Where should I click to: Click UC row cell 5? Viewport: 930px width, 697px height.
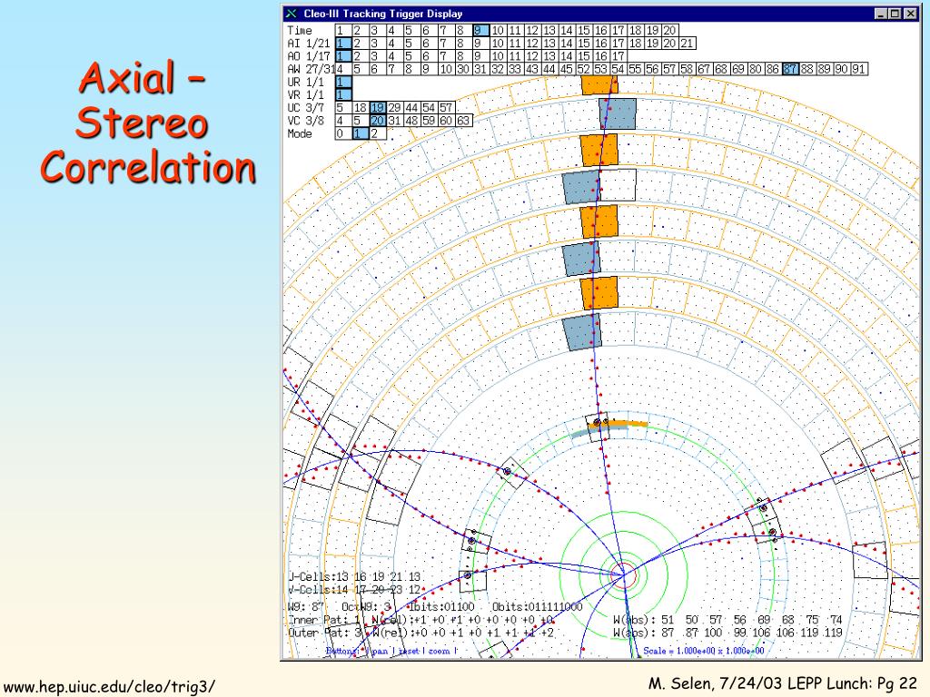tap(342, 108)
